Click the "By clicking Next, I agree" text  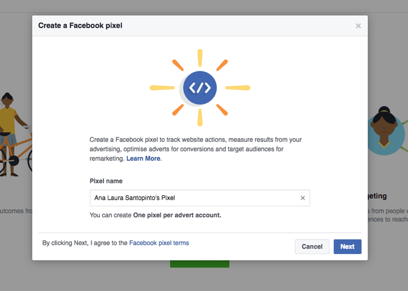[85, 243]
